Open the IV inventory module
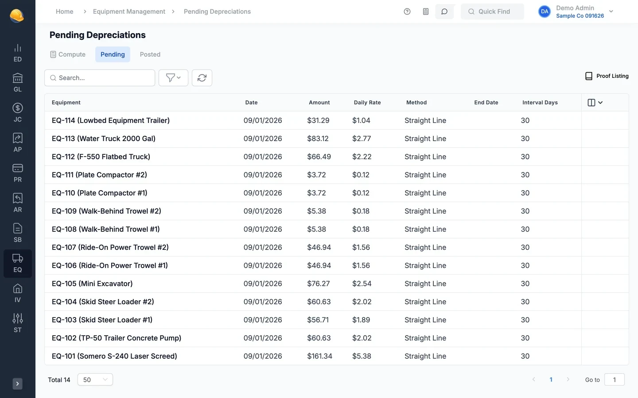 coord(18,294)
